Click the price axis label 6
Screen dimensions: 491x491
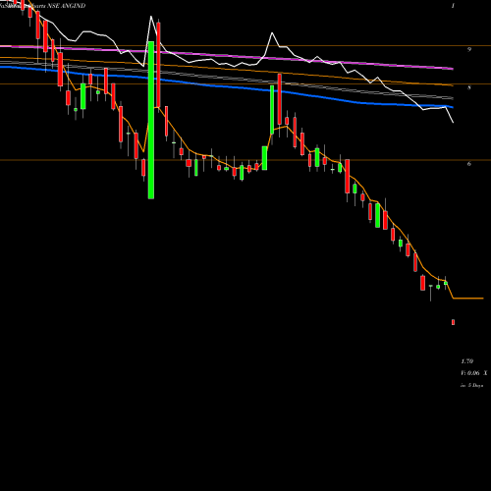tap(469, 164)
